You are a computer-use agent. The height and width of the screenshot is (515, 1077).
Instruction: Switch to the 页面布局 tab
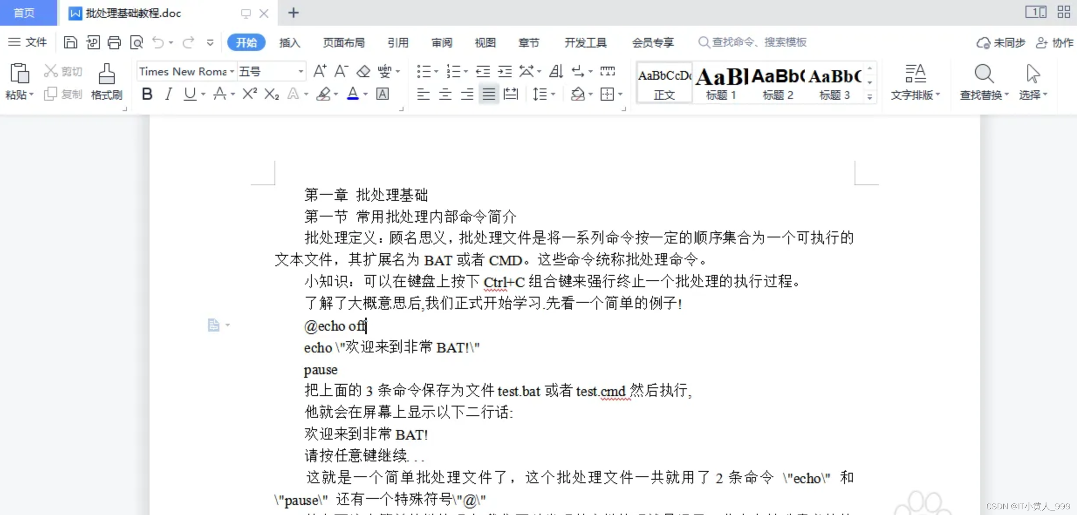click(344, 43)
